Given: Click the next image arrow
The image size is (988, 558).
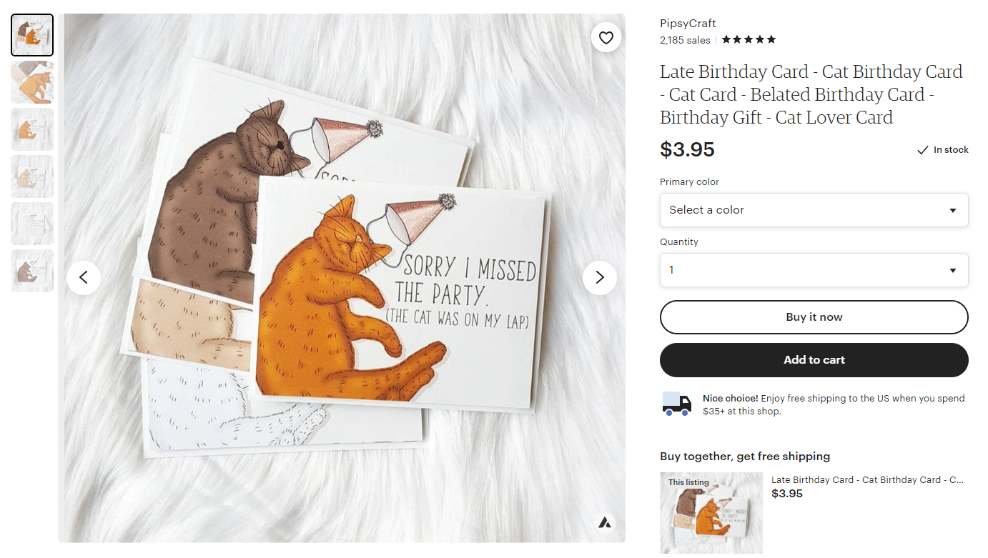Looking at the screenshot, I should (x=600, y=277).
